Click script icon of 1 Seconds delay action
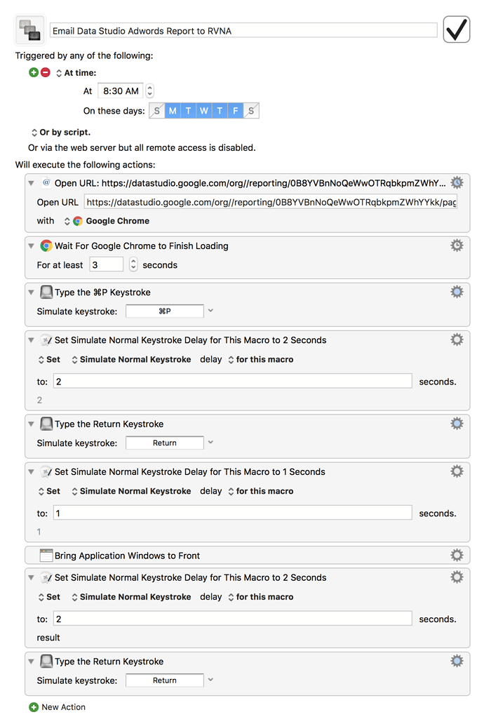Image resolution: width=484 pixels, height=726 pixels. 46,472
